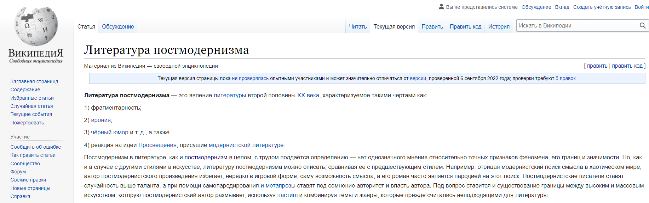
Task: Click 'Создать учётную запись' link
Action: click(x=602, y=7)
